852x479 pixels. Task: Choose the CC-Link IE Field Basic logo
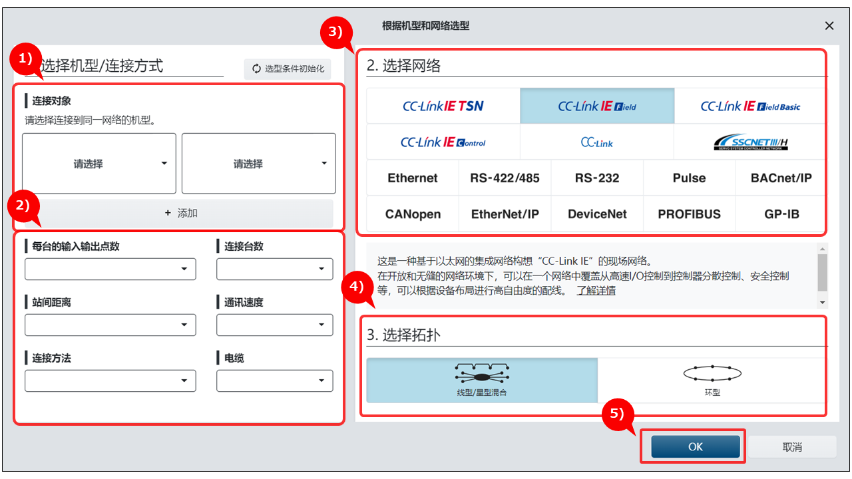tap(750, 106)
